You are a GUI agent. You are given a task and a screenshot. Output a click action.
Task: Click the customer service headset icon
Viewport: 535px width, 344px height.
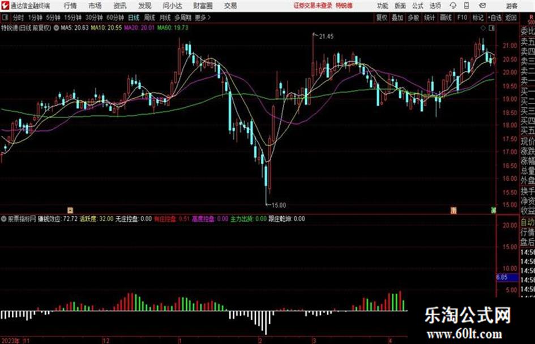pos(453,6)
